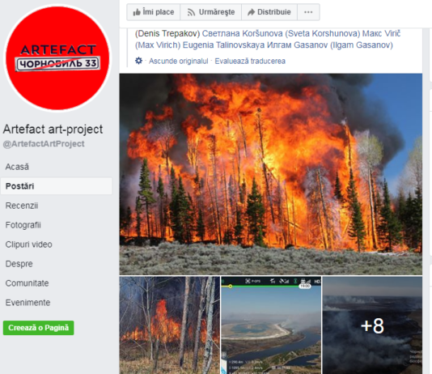Click the green Creează o Pagină button
The width and height of the screenshot is (432, 374).
click(x=38, y=328)
